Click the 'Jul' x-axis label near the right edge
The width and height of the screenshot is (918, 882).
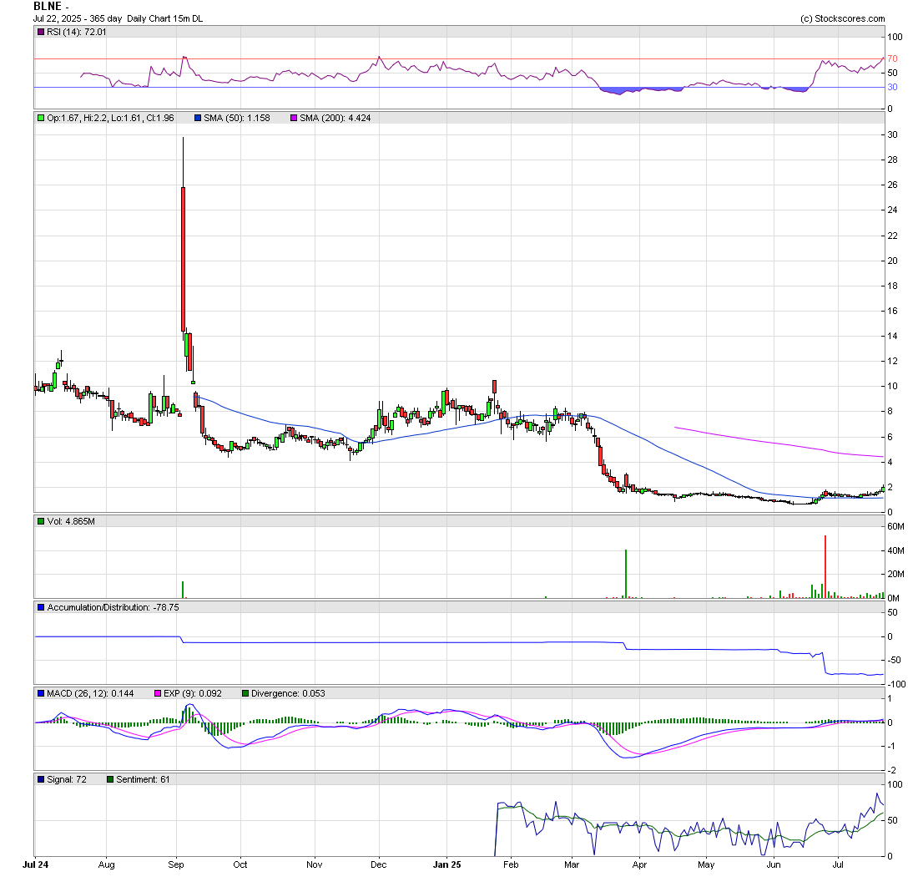pyautogui.click(x=839, y=865)
